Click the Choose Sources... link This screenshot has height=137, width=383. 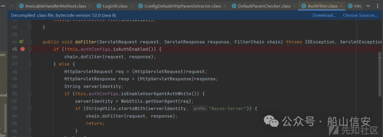(x=360, y=15)
